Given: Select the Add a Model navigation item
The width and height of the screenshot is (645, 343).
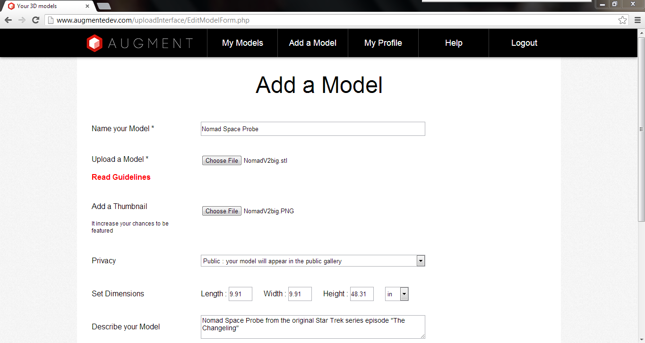Looking at the screenshot, I should point(312,43).
